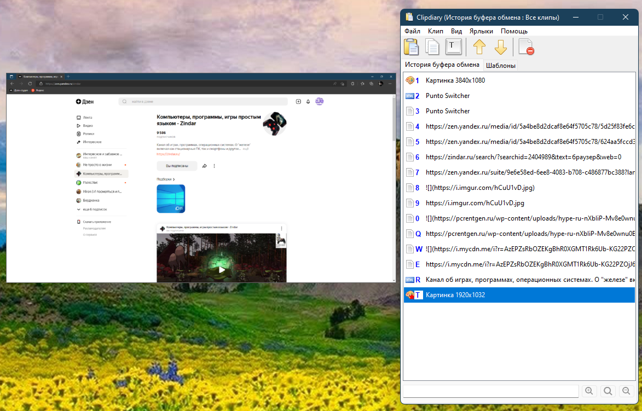Select clip 0 markdown pcrentgen.ru link

coord(519,218)
